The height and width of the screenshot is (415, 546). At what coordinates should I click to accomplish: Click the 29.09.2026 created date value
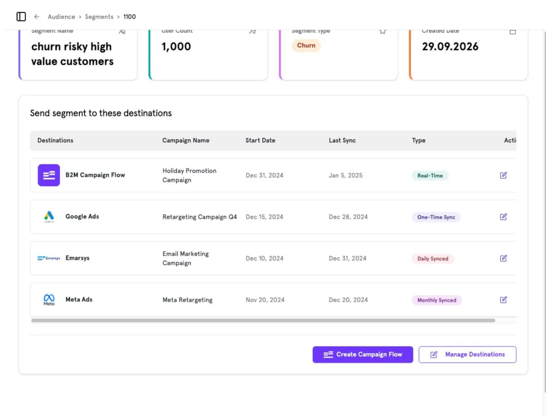tap(450, 46)
